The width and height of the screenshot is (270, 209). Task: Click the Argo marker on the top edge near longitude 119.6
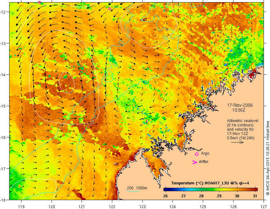[40, 2]
